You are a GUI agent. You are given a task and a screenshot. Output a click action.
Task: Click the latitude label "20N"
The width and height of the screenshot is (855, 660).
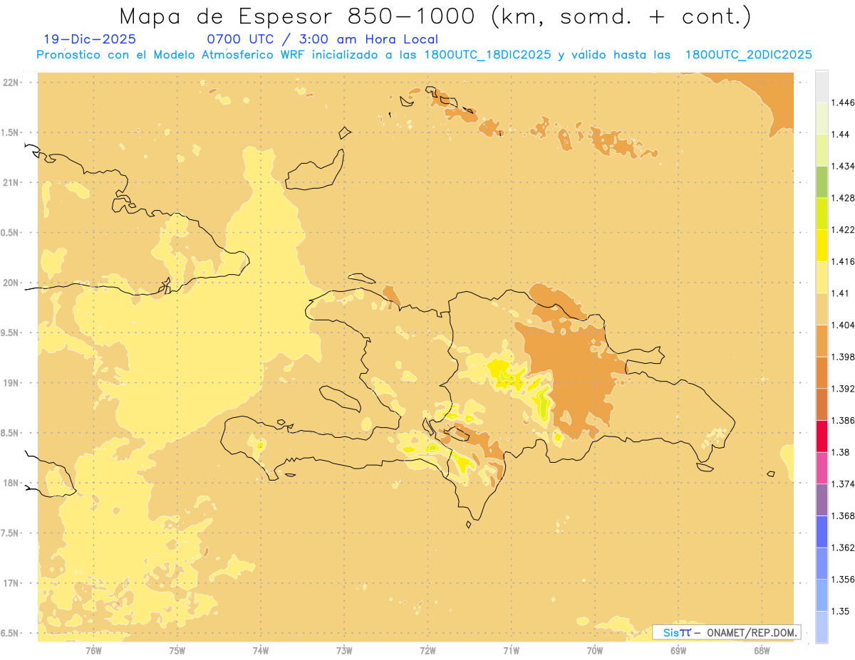11,283
